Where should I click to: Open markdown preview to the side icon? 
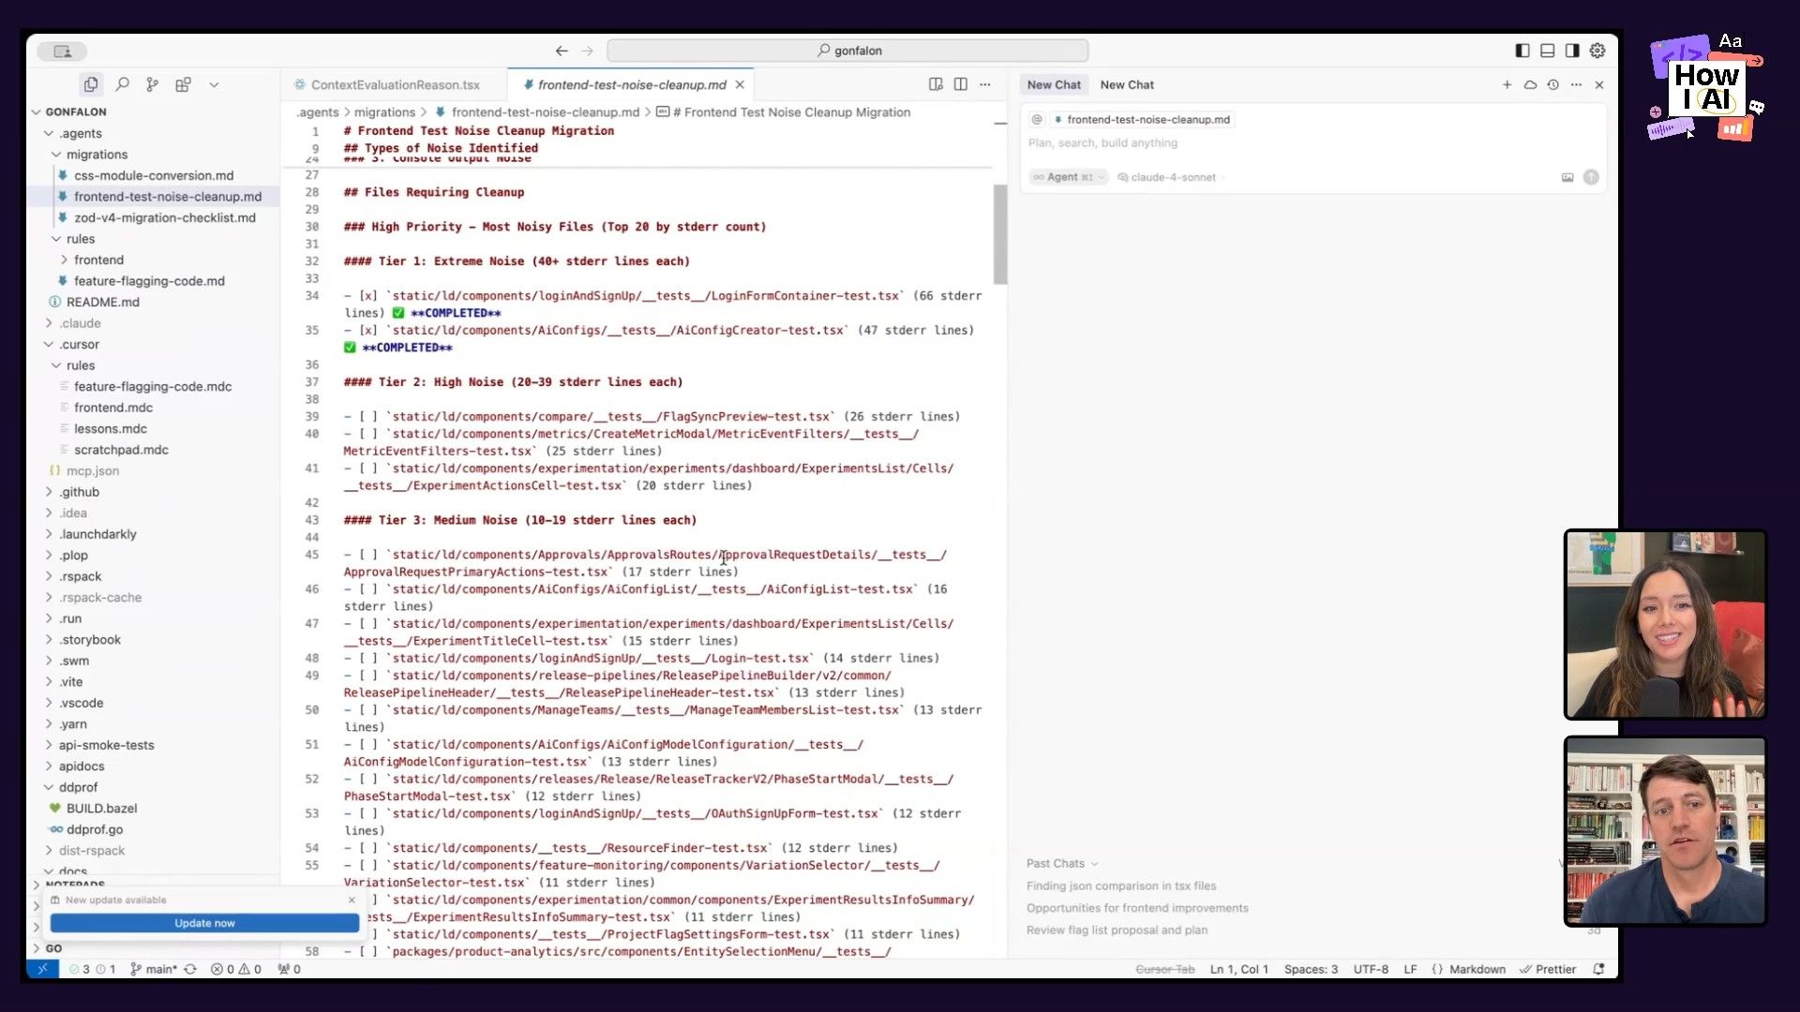pyautogui.click(x=936, y=84)
